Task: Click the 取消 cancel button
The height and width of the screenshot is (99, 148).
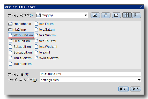Action: [136, 89]
